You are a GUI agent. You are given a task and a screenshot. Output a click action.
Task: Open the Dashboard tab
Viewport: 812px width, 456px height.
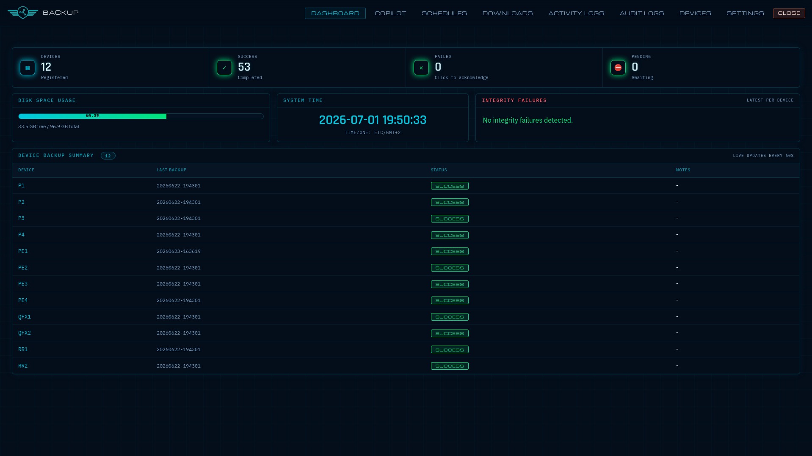335,14
